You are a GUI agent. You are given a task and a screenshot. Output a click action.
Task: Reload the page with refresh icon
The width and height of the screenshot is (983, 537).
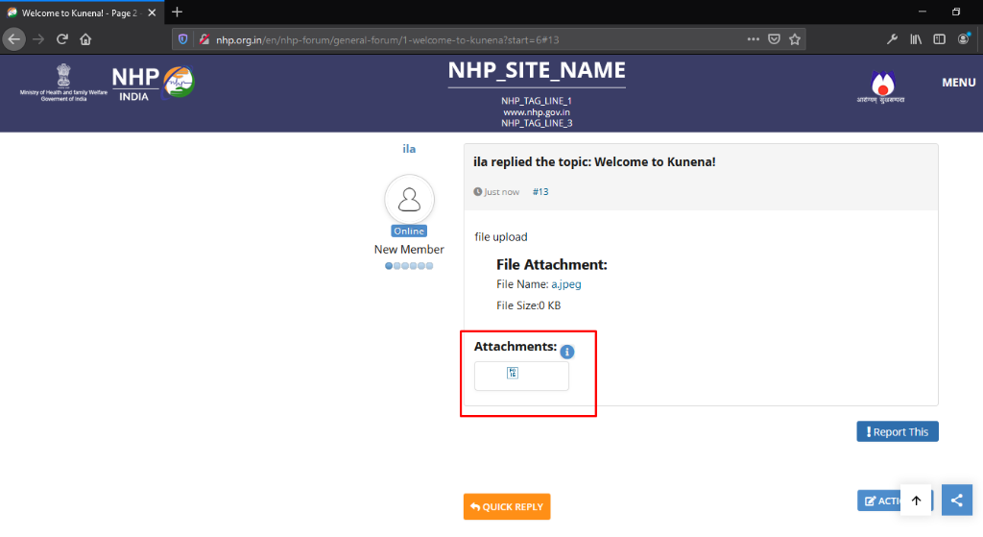click(x=62, y=39)
